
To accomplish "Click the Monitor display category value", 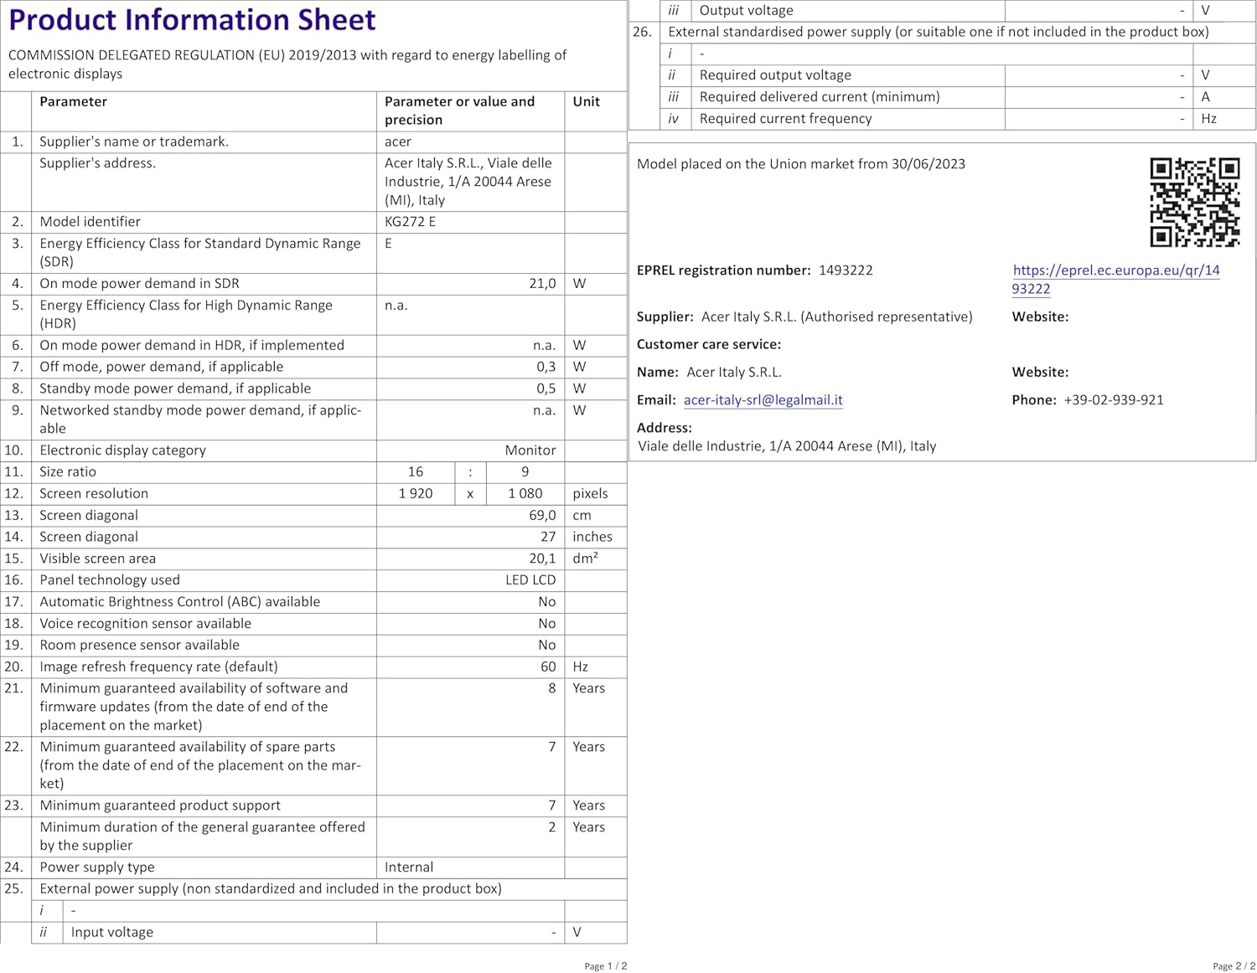I will (530, 450).
